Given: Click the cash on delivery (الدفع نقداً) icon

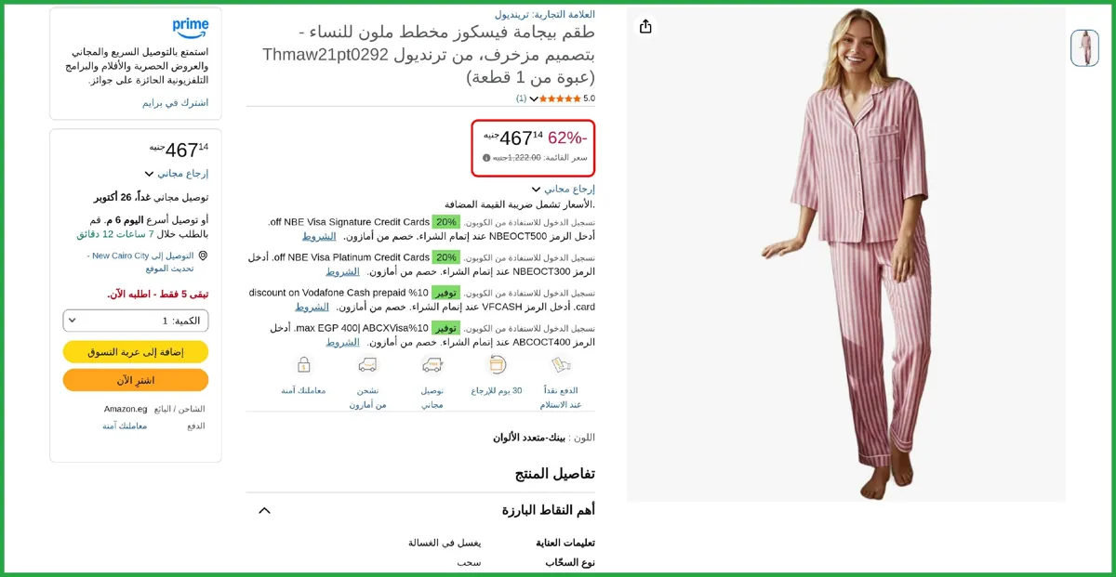Looking at the screenshot, I should (x=561, y=364).
